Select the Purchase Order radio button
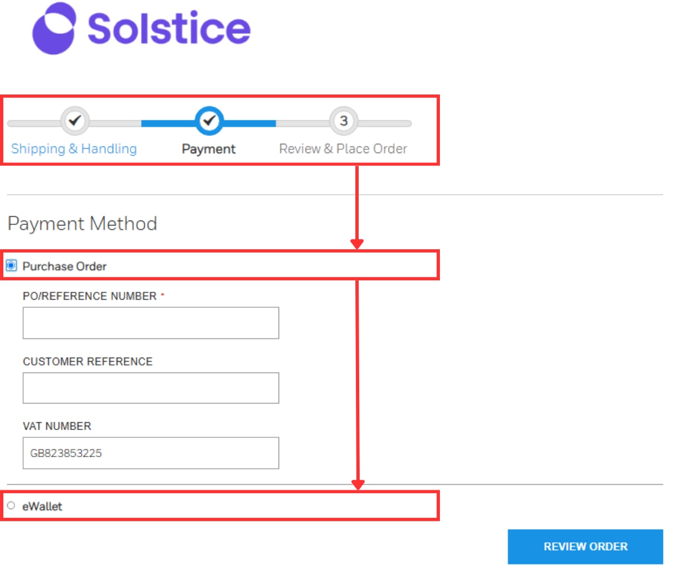677x576 pixels. 11,266
